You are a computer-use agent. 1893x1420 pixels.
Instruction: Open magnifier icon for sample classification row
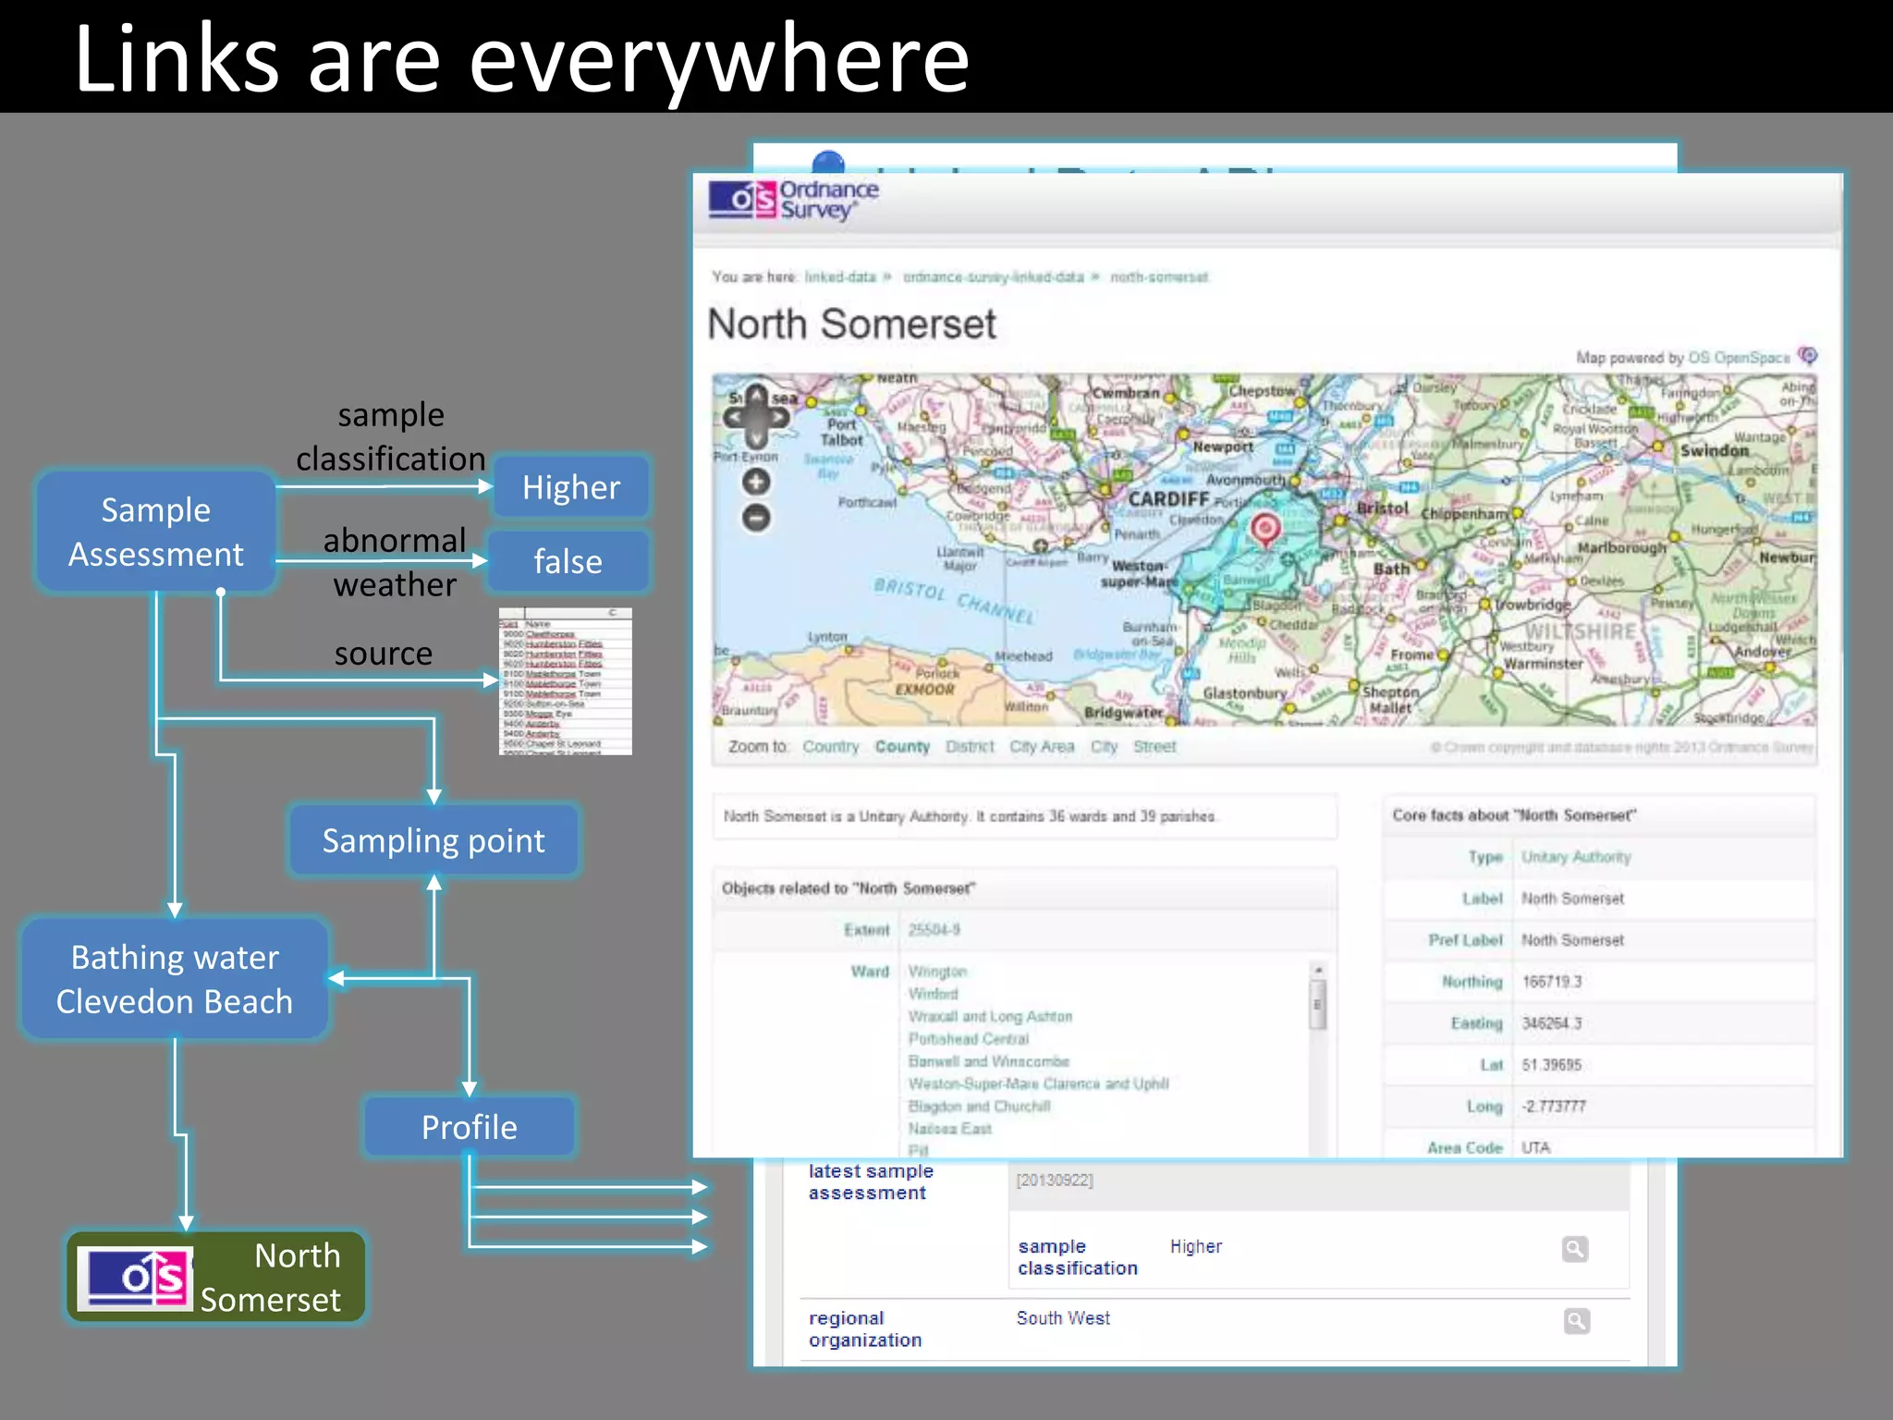[1575, 1250]
